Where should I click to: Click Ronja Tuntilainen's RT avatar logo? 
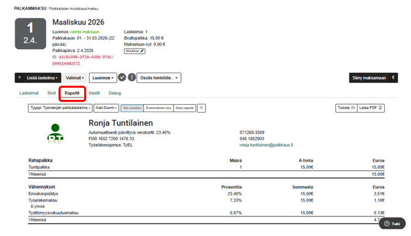click(55, 134)
